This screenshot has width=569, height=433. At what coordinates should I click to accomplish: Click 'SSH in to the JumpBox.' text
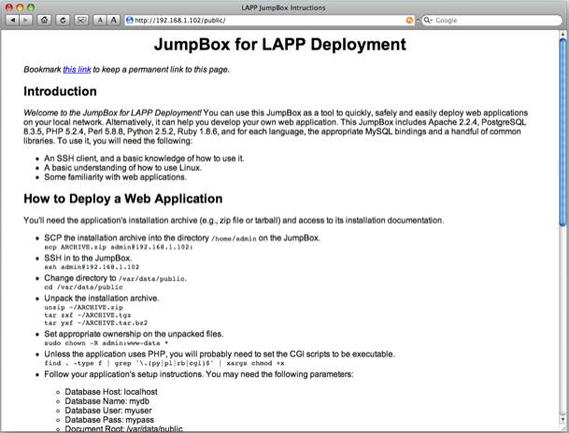coord(88,258)
